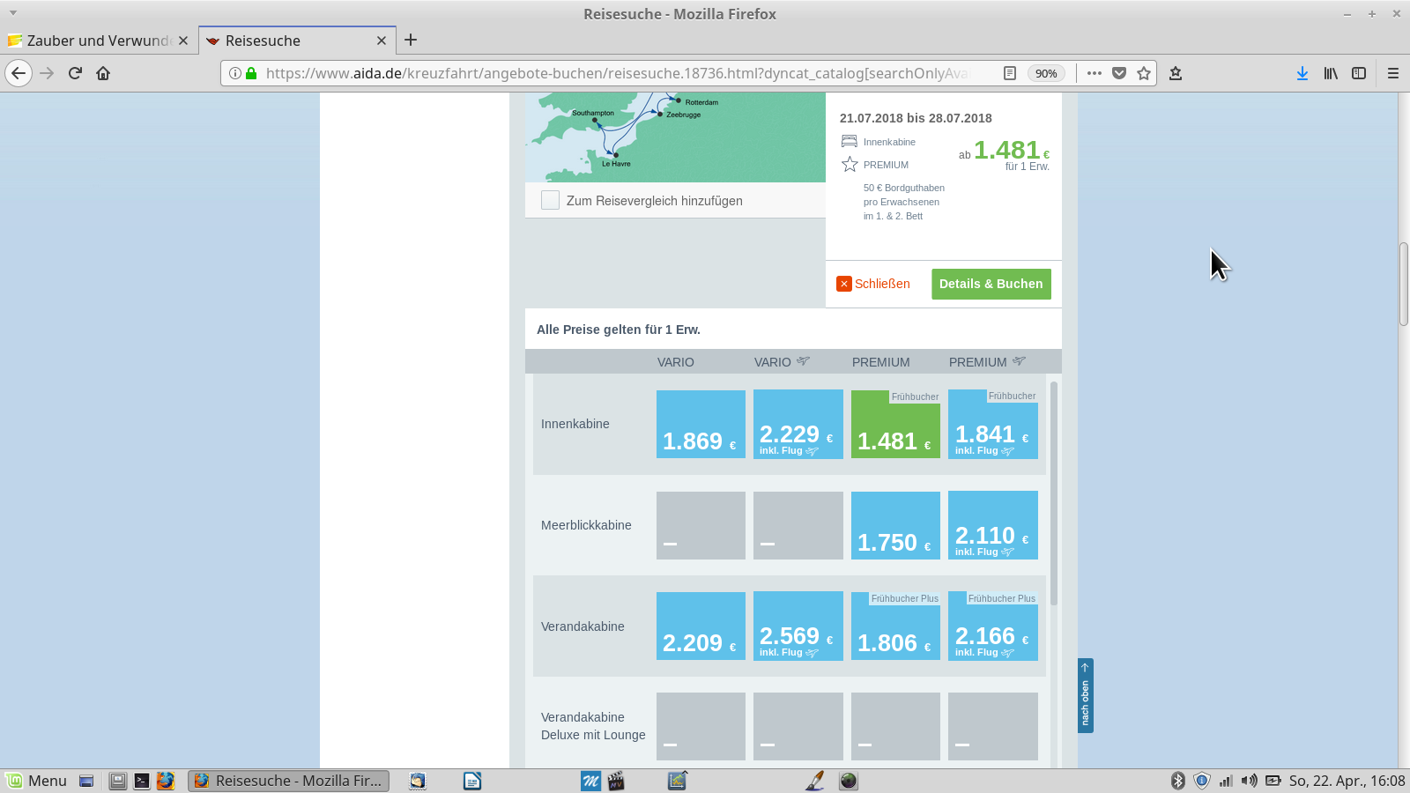Show sidebars toolbar icon
Viewport: 1410px width, 793px height.
(1359, 73)
